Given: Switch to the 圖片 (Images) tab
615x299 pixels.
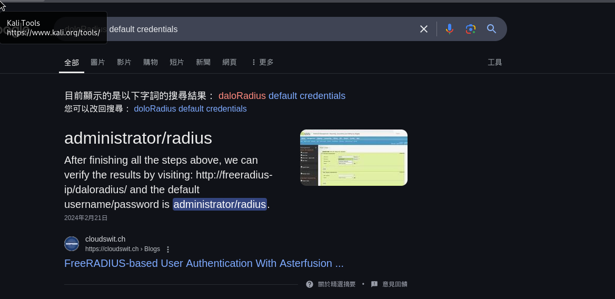Looking at the screenshot, I should (97, 62).
